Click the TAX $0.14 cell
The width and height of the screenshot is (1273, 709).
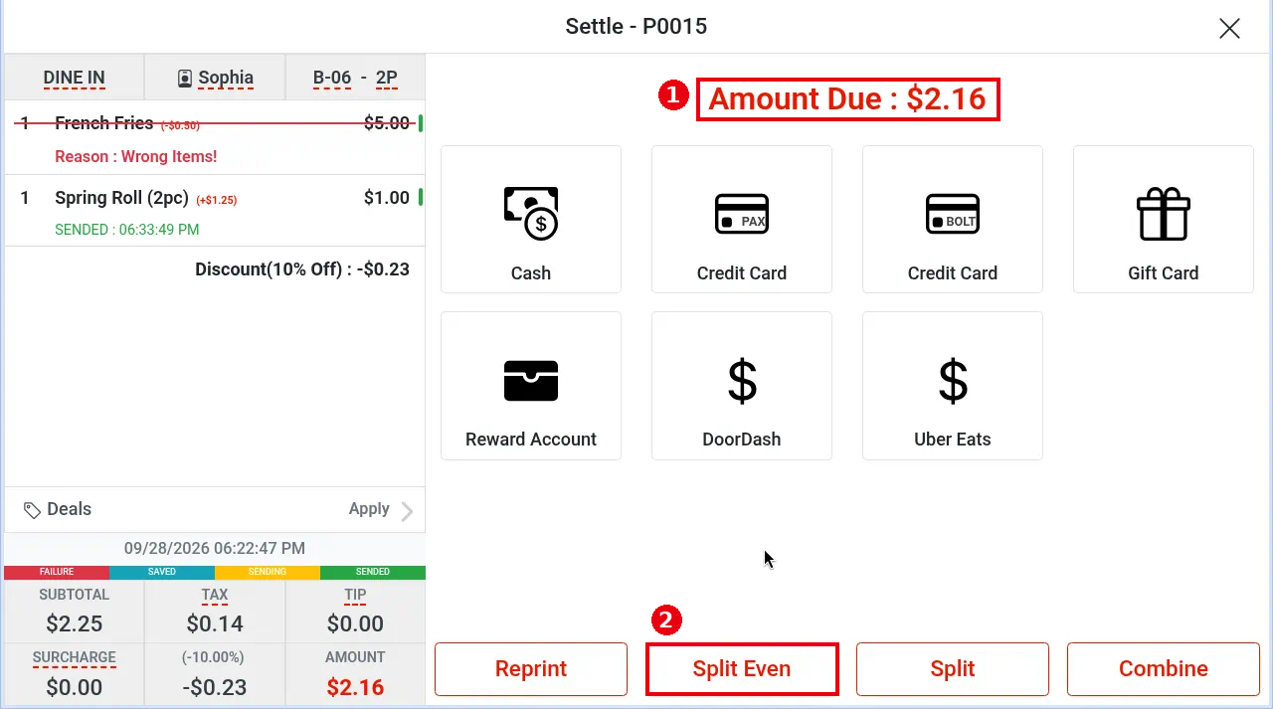(x=215, y=612)
